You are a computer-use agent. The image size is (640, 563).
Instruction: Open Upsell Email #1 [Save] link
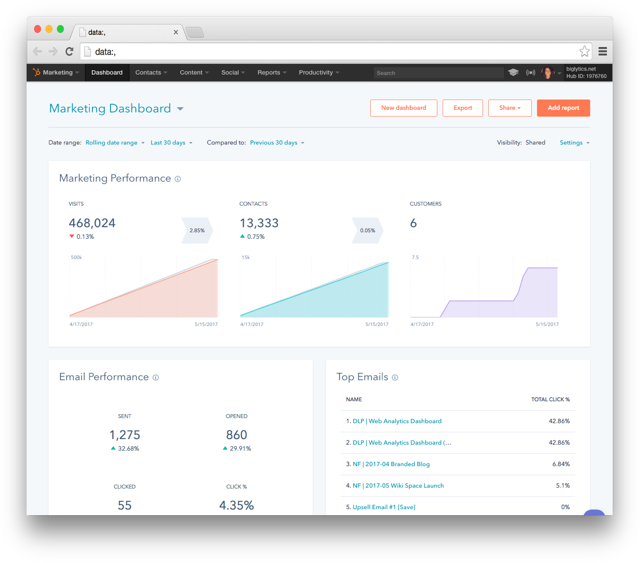pyautogui.click(x=384, y=507)
